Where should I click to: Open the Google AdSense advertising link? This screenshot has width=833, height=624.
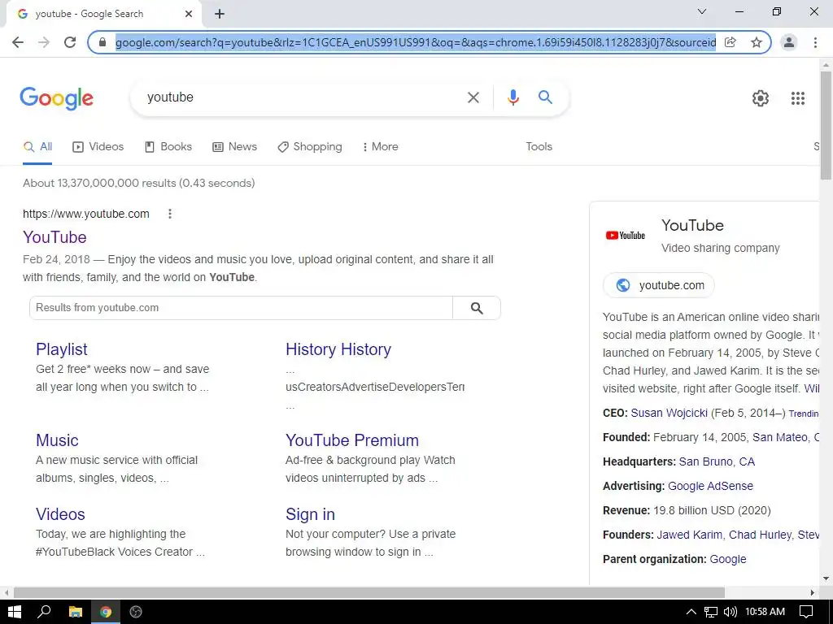coord(710,487)
